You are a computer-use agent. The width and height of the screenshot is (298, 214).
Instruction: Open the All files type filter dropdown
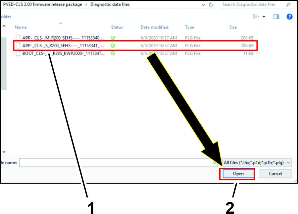257,162
